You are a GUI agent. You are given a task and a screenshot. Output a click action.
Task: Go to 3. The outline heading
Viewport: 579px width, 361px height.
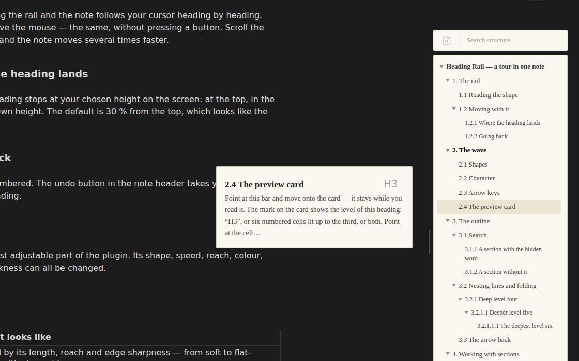(471, 221)
